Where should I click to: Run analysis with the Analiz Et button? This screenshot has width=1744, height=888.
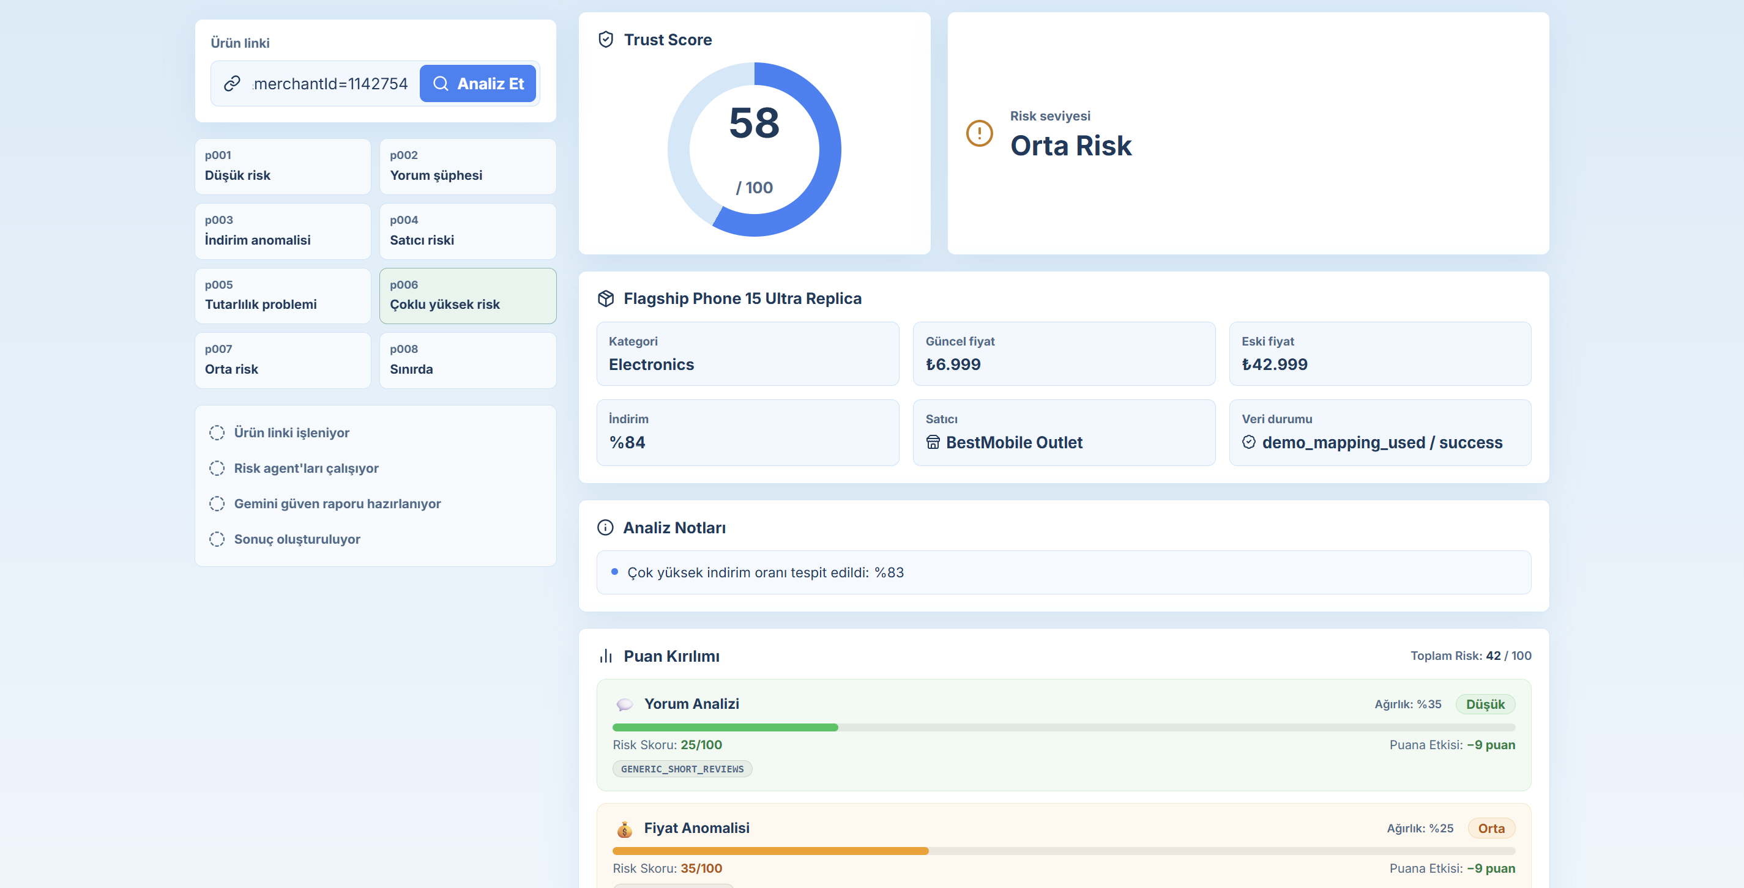coord(478,83)
